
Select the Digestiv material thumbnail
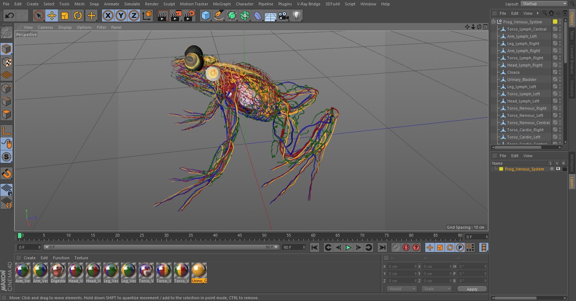[58, 273]
